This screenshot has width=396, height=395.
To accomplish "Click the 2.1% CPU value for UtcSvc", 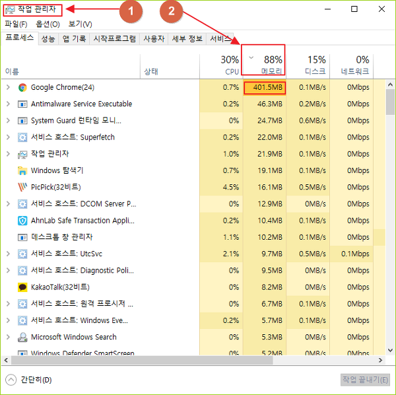I will pyautogui.click(x=231, y=254).
